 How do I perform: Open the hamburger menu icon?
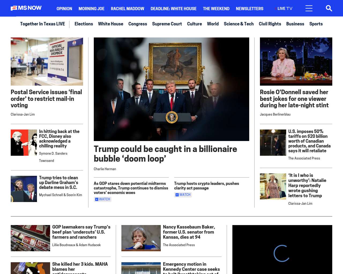tap(309, 8)
